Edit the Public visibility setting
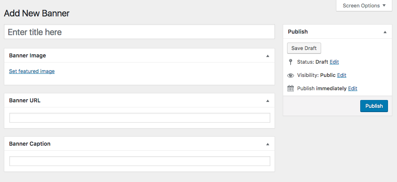Image resolution: width=397 pixels, height=182 pixels. click(341, 75)
